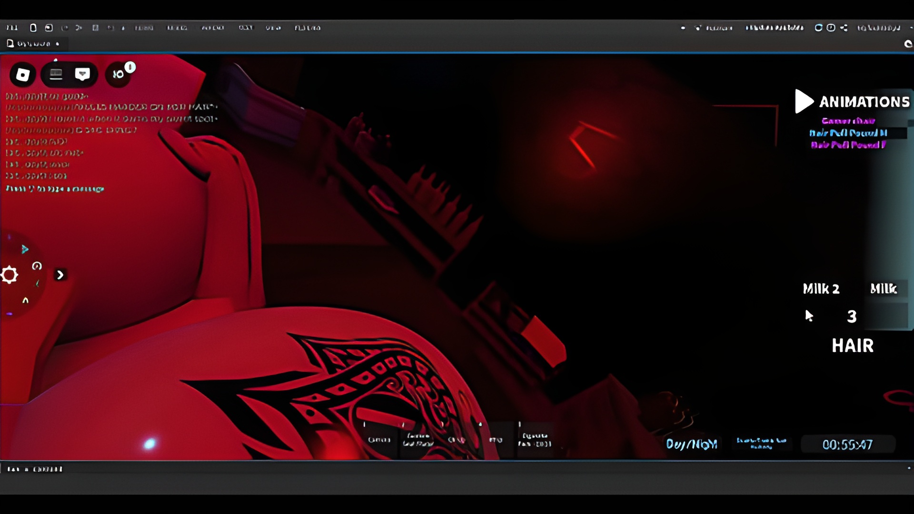Click the share icon in top toolbar

click(x=844, y=28)
